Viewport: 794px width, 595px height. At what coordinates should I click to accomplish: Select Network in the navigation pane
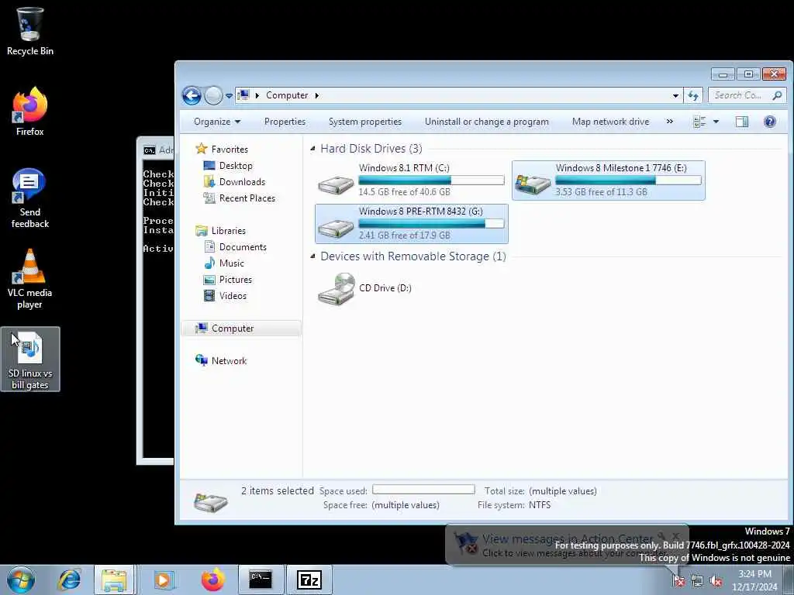(221, 361)
